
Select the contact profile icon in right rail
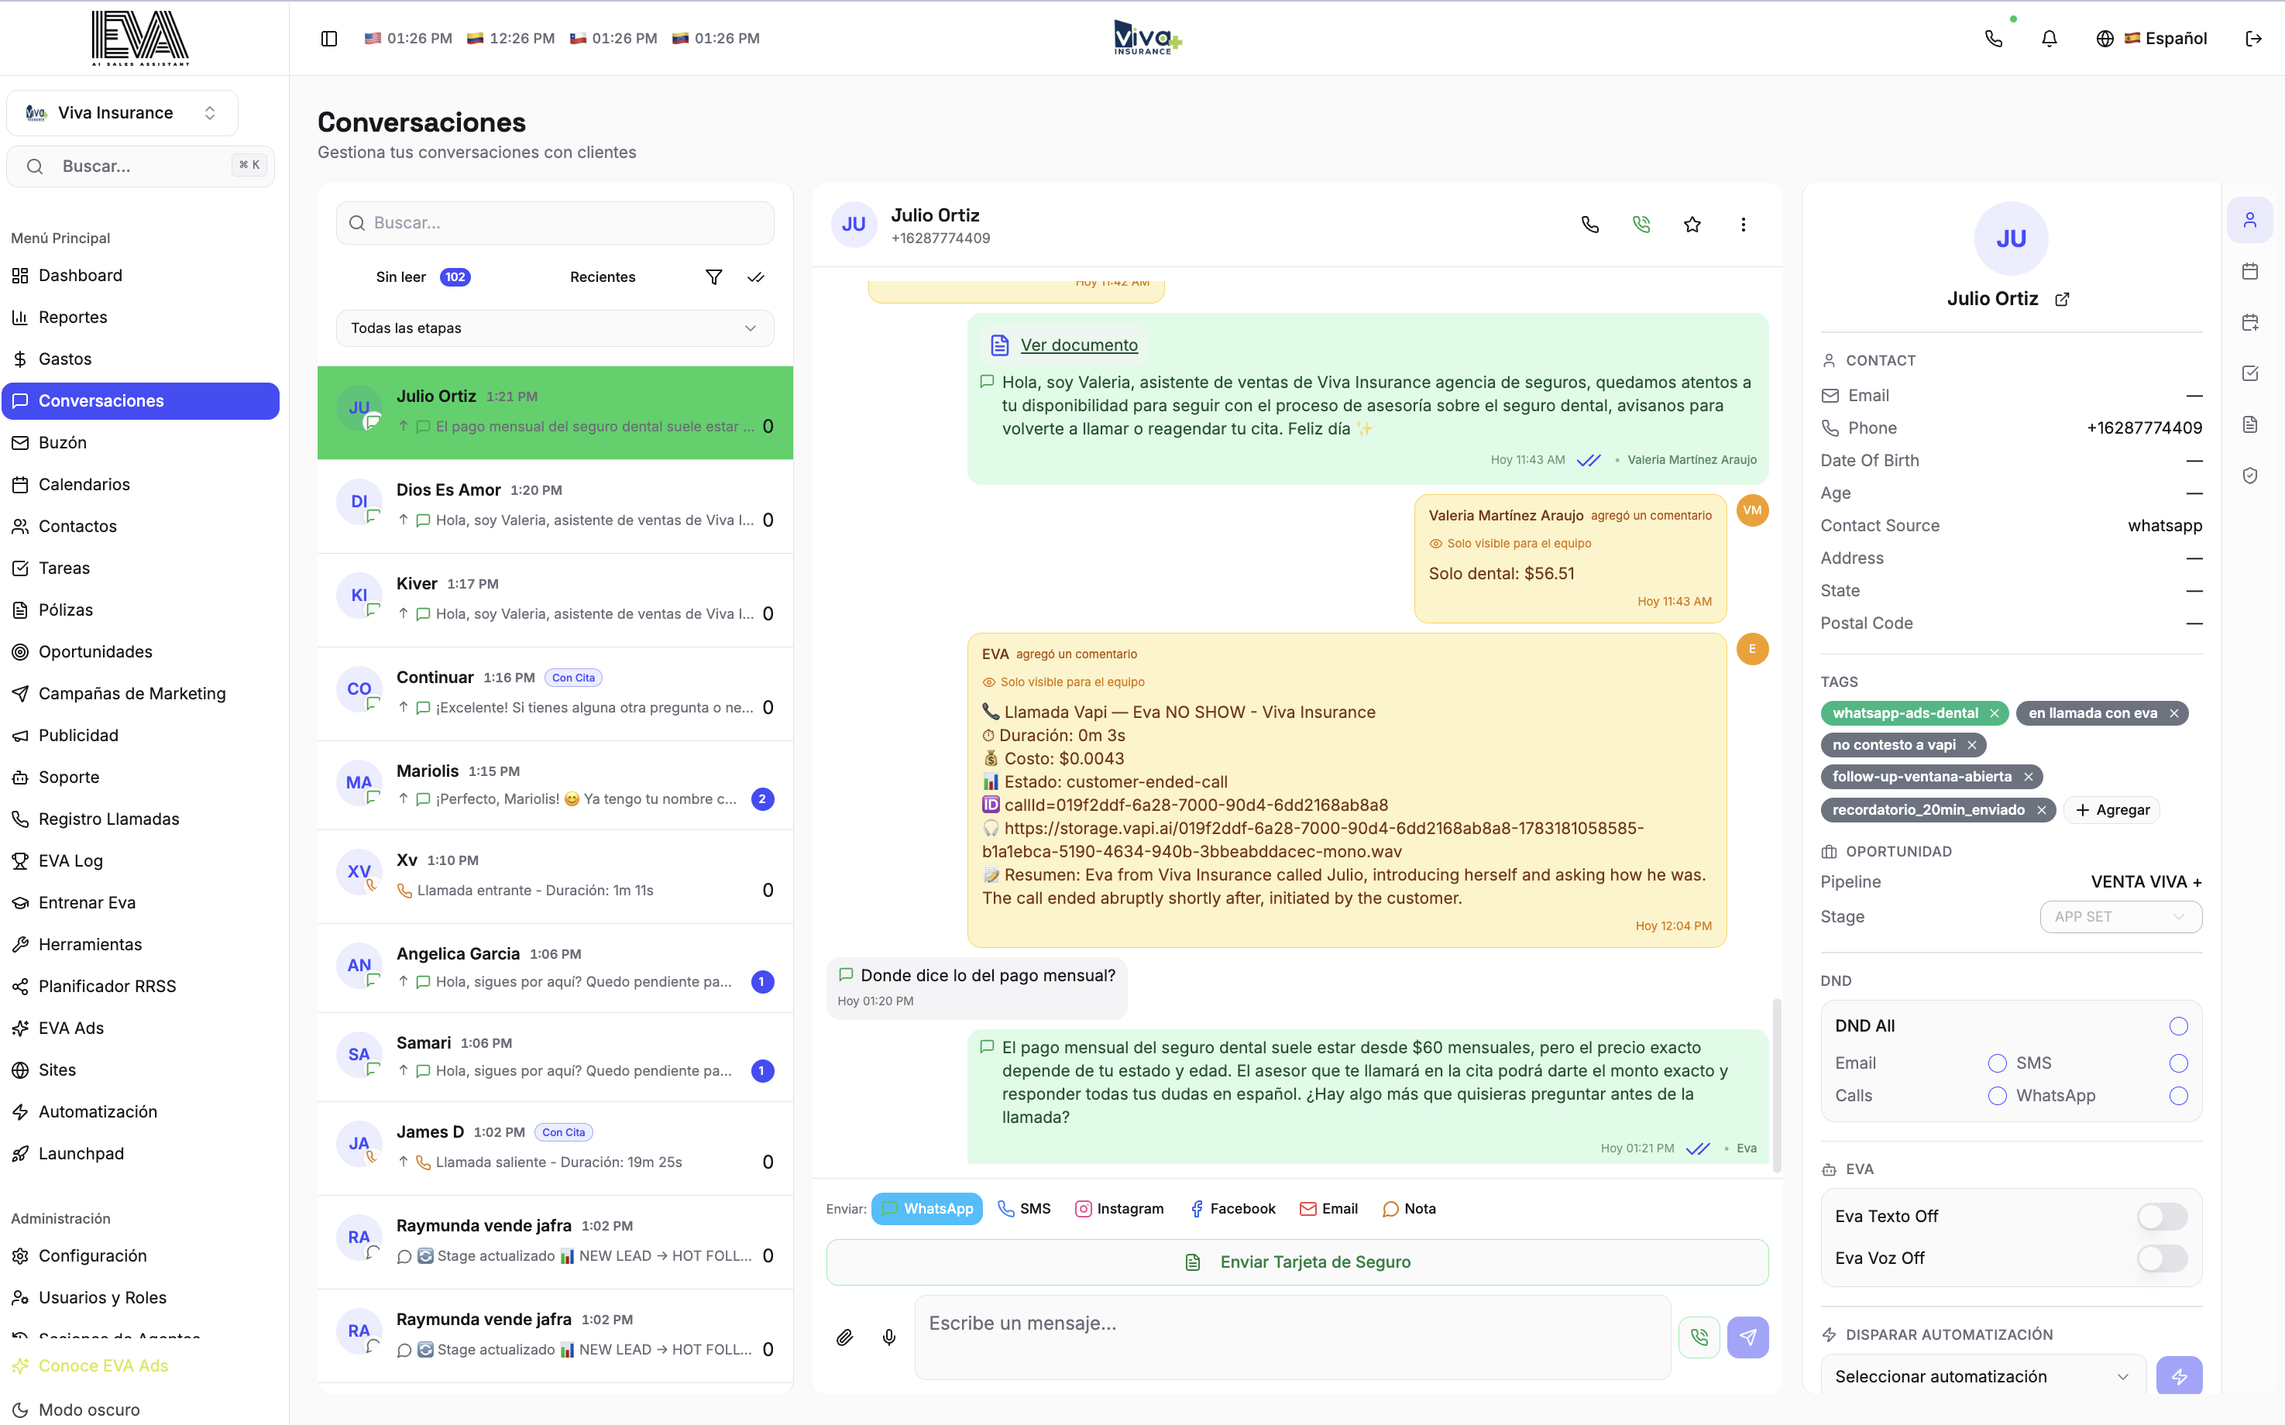click(2250, 220)
